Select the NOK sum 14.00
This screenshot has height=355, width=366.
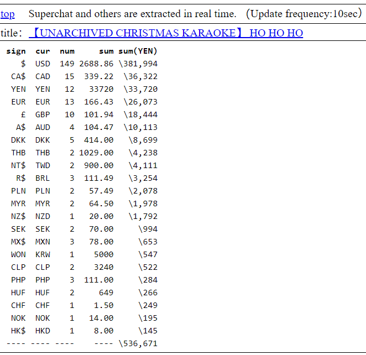[101, 318]
